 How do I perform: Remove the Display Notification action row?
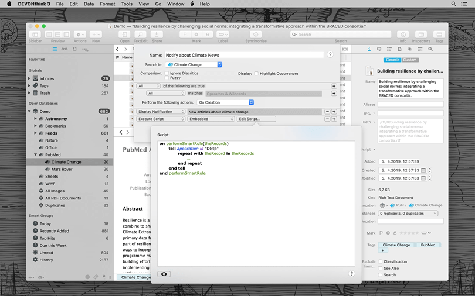point(327,112)
